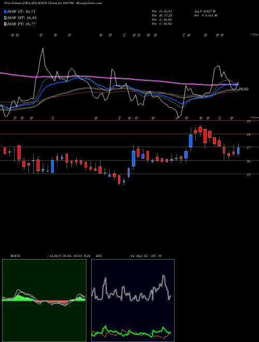Click the MACD values '(12,26,9) 16.85, 16.61, 0.24'
Screen dimensions: 259x342
coord(69,256)
